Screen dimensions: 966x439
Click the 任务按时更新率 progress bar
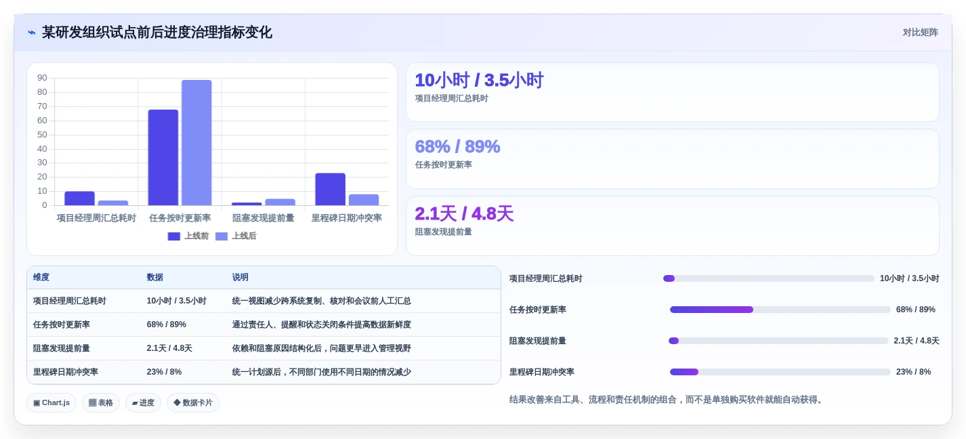tap(780, 310)
